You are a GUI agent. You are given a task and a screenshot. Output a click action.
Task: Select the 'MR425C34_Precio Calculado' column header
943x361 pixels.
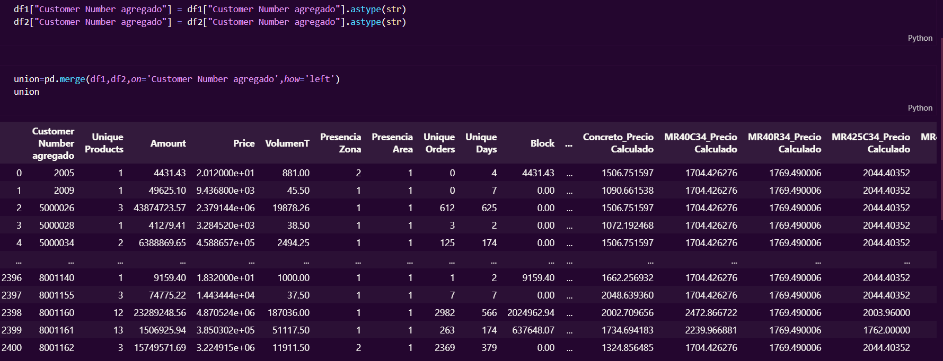click(x=870, y=143)
